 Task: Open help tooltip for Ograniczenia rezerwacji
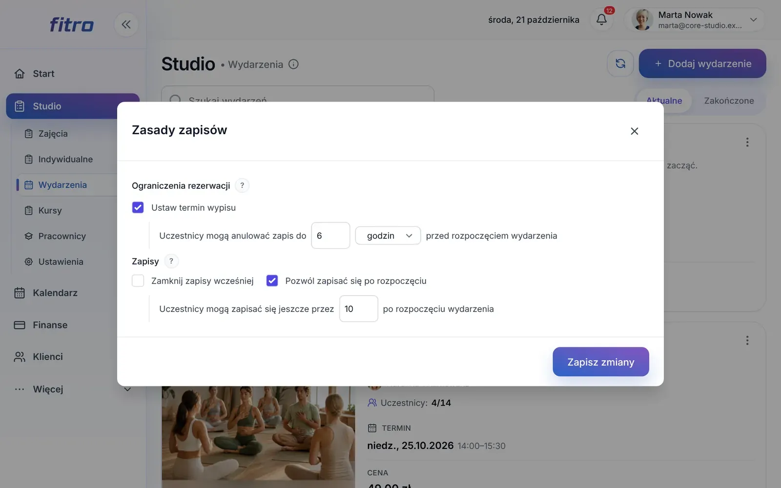point(242,185)
